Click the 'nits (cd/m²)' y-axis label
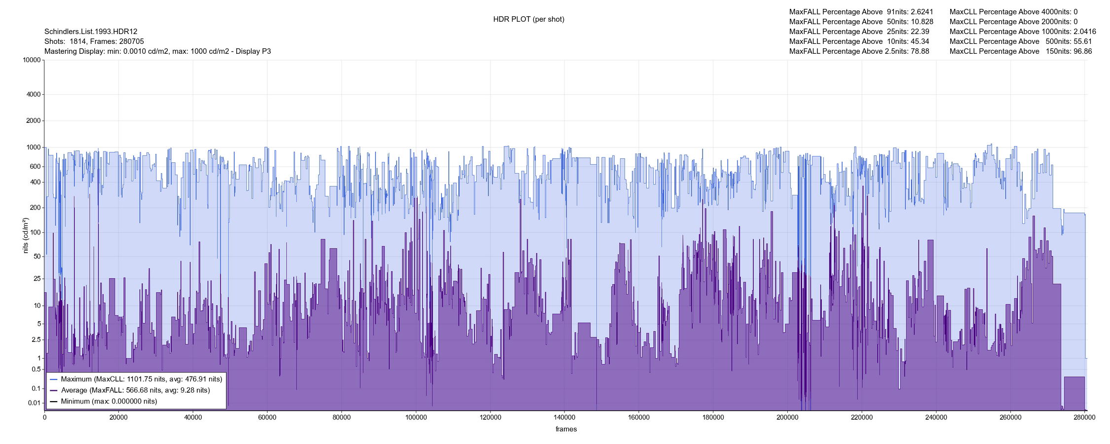 (x=26, y=236)
